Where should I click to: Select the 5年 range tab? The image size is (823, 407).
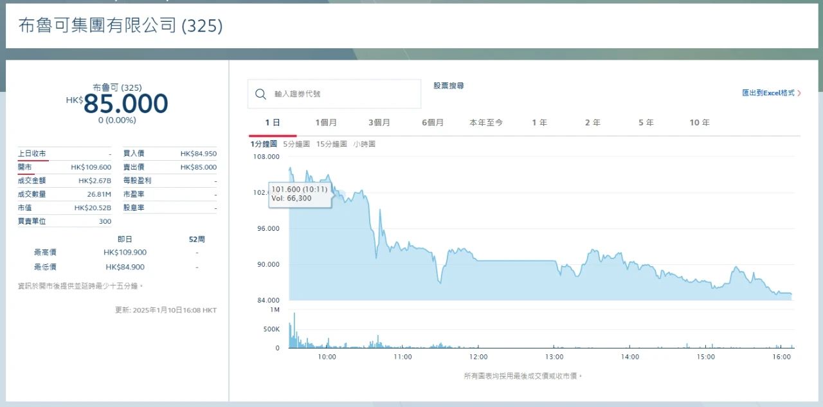point(646,123)
